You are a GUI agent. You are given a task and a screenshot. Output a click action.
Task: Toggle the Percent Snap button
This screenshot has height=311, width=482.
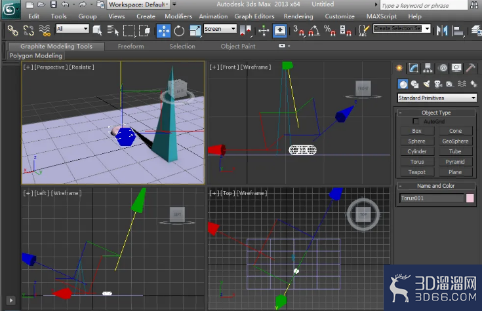click(329, 31)
